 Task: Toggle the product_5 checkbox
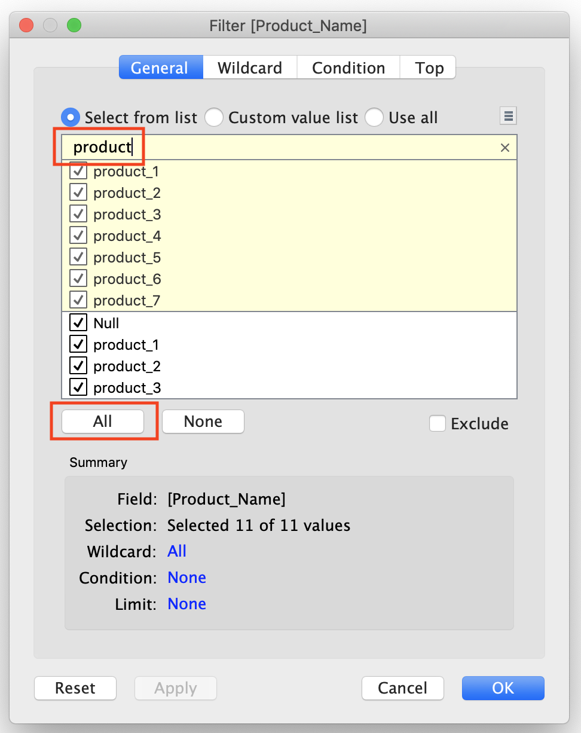[x=78, y=256]
